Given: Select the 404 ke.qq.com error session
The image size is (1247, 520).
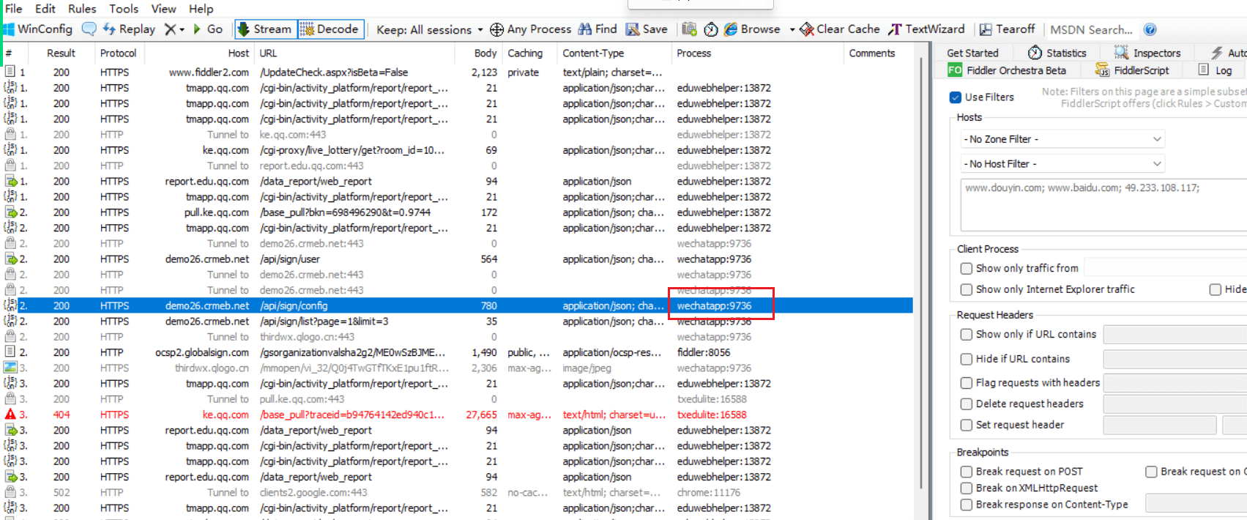Looking at the screenshot, I should coord(458,415).
